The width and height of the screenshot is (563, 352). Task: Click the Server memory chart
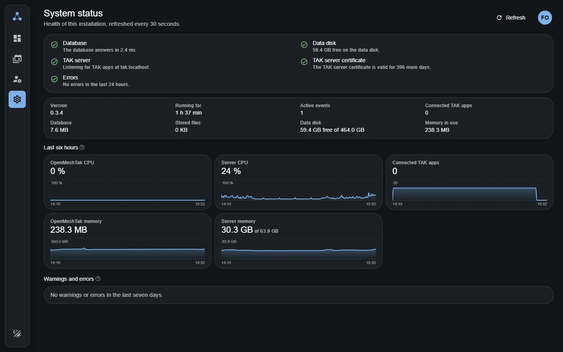click(x=299, y=252)
